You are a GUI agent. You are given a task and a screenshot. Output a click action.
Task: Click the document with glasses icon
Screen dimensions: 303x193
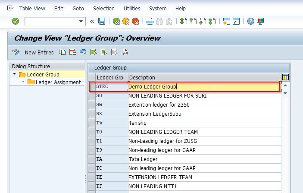point(125,52)
